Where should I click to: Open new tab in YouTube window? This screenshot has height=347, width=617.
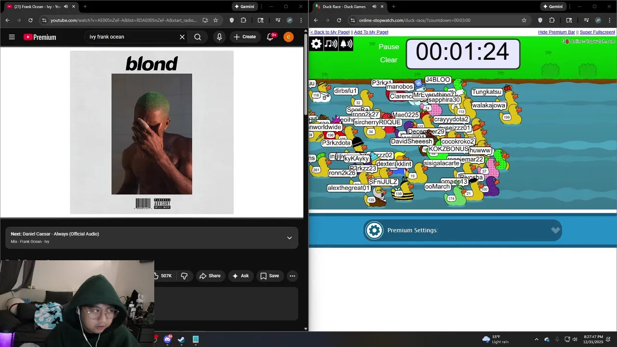tap(85, 7)
